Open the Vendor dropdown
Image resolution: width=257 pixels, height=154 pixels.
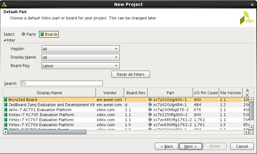[x=81, y=49]
